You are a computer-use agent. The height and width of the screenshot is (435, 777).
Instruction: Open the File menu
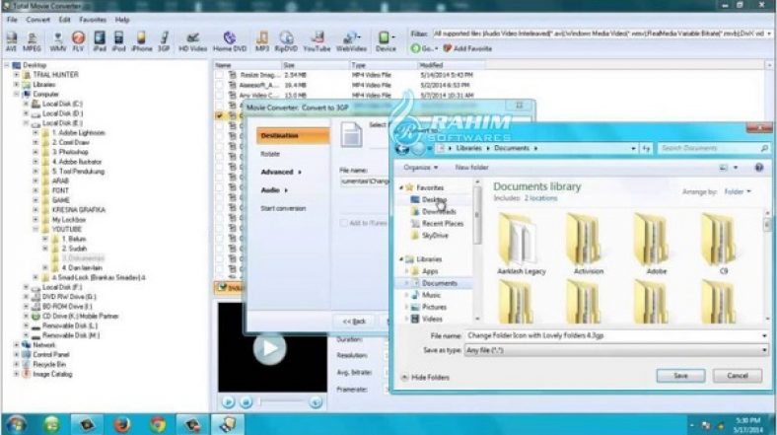[12, 20]
